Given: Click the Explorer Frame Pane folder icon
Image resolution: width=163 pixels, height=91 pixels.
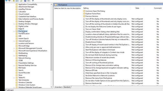Looking at the screenshot, I should click(84, 13).
